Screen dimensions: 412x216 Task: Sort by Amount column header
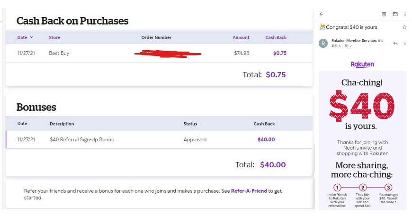[241, 37]
